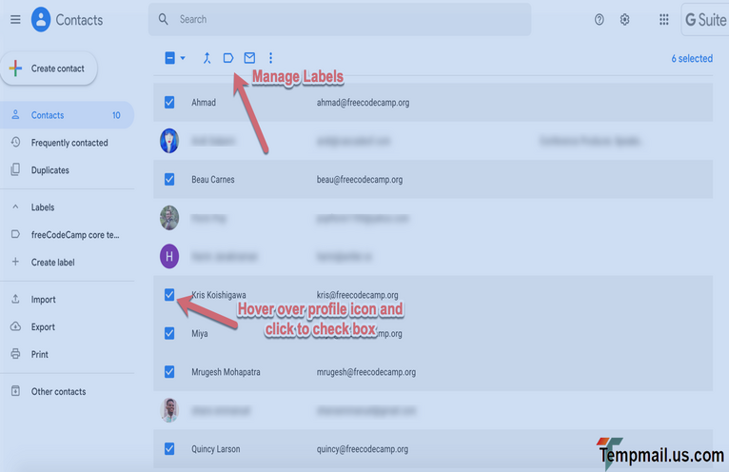
Task: Click the hamburger main menu icon
Action: pos(15,19)
